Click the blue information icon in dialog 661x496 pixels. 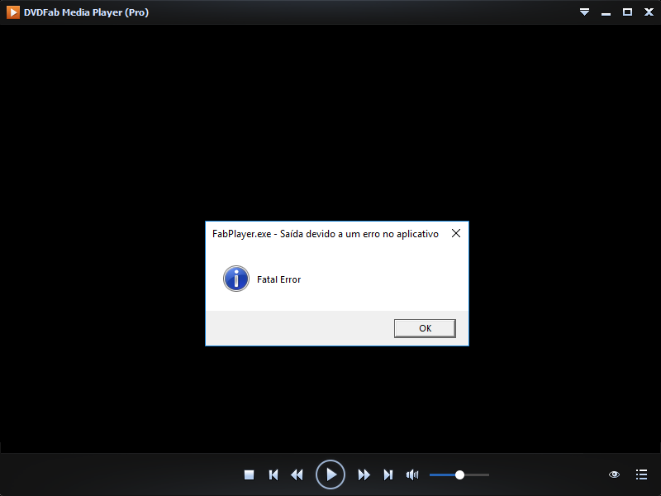click(236, 279)
